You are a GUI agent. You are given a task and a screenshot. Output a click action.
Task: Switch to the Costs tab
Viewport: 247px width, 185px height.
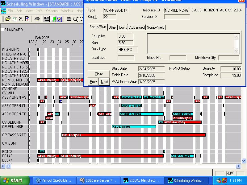pyautogui.click(x=123, y=27)
